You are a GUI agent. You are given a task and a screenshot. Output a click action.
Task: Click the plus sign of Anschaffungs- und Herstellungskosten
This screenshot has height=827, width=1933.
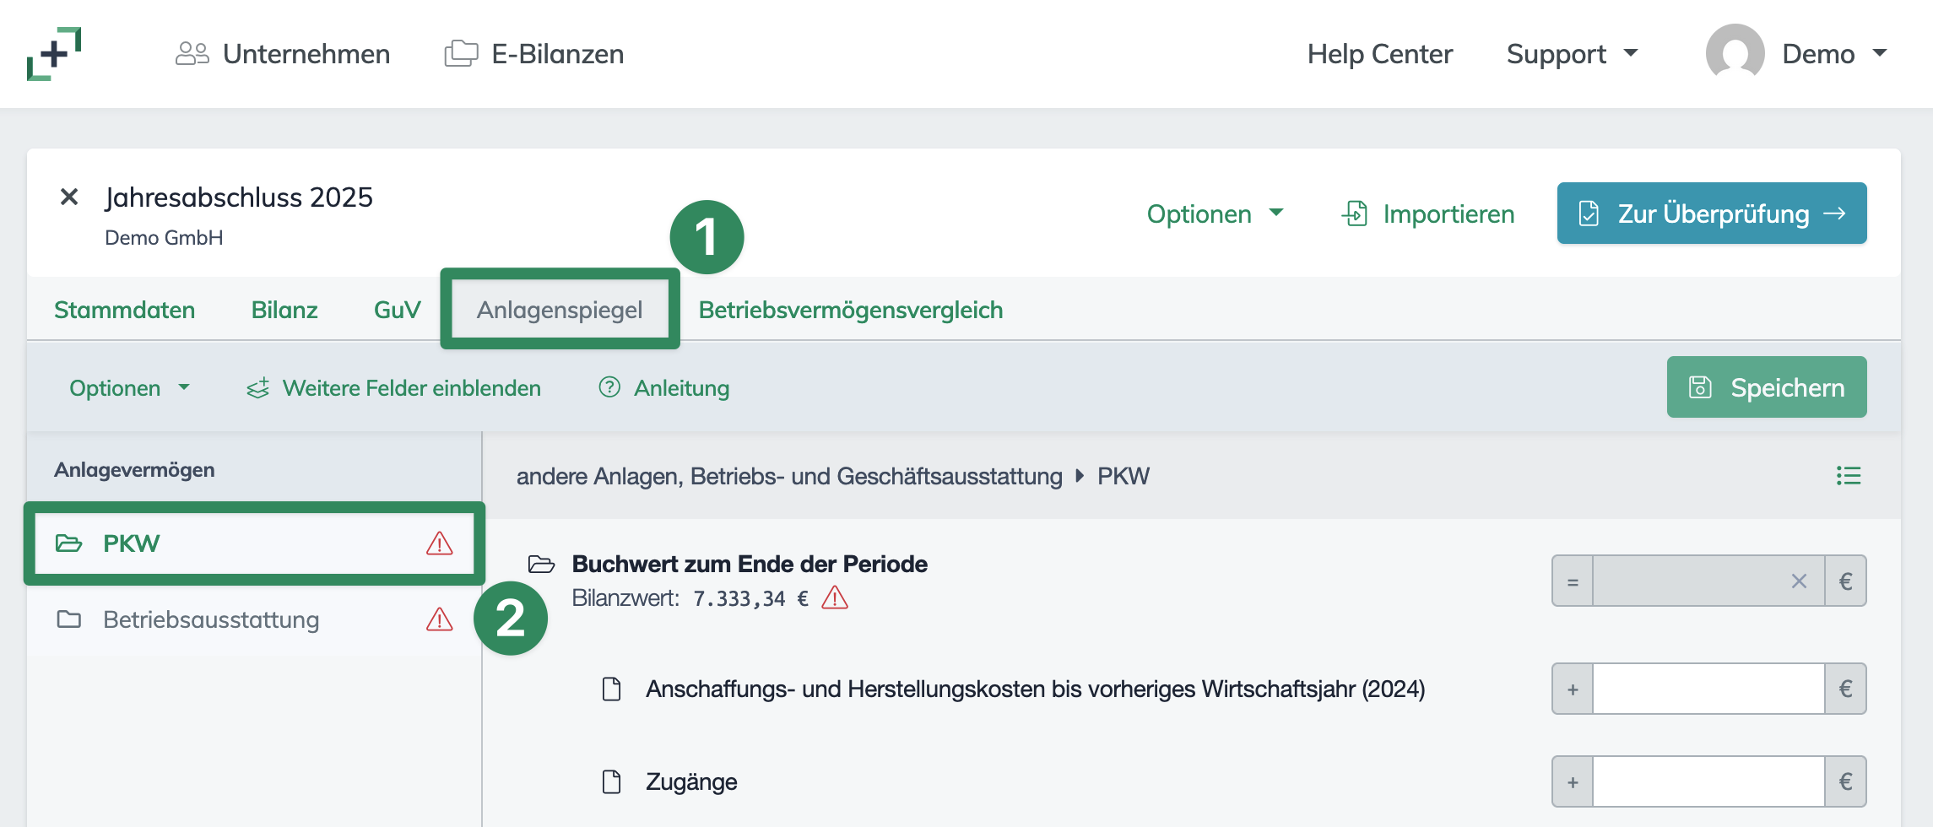(1573, 689)
